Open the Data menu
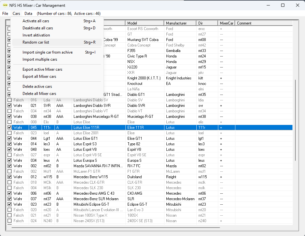The width and height of the screenshot is (305, 236). tap(28, 14)
